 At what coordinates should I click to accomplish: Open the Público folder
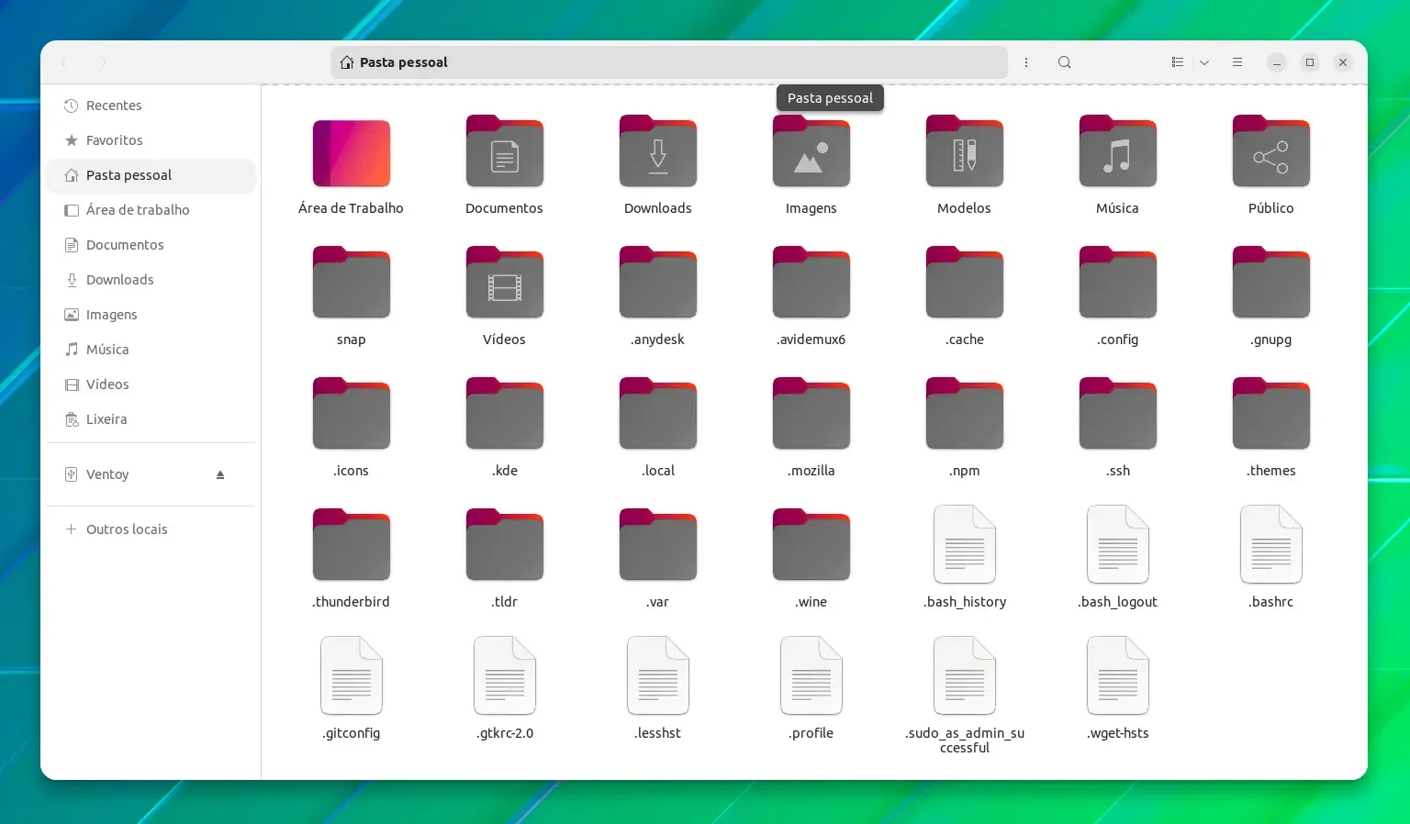coord(1271,151)
